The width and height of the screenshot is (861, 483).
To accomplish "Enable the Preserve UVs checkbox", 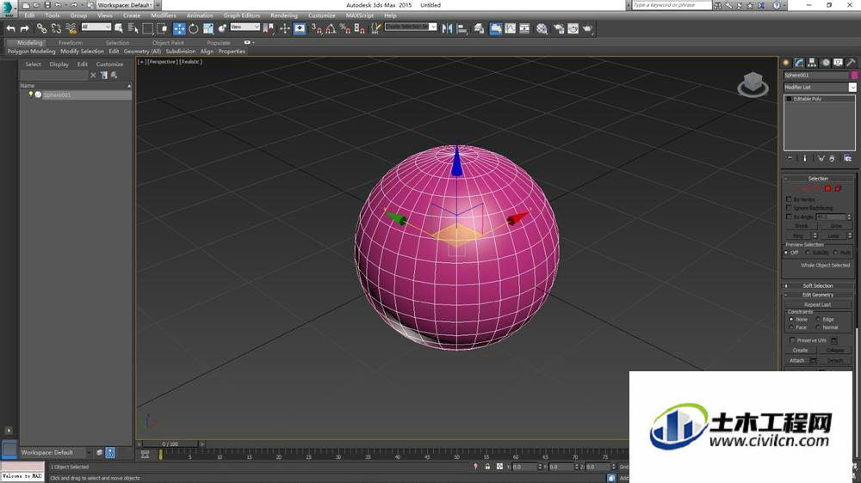I will (792, 340).
